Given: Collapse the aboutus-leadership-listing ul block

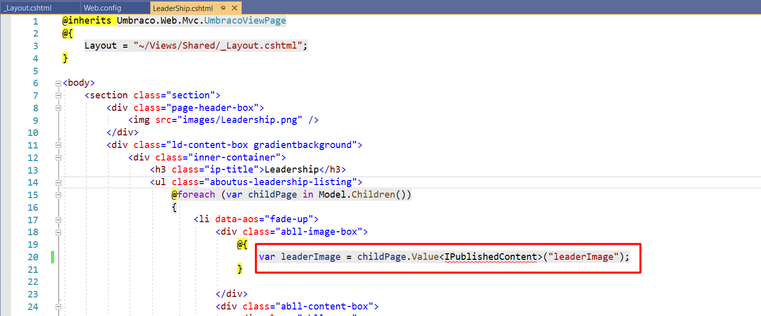Looking at the screenshot, I should [59, 183].
